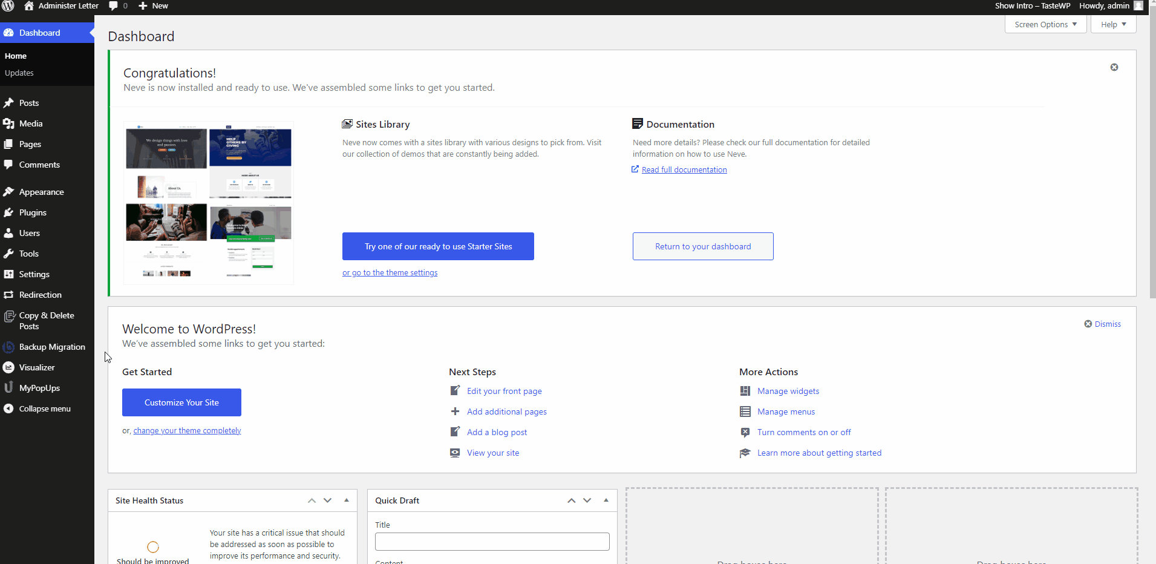The image size is (1156, 564).
Task: Click the Quick Draft Title field
Action: pos(492,542)
